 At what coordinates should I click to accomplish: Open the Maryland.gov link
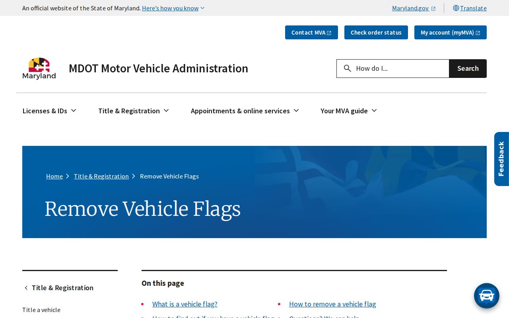tap(414, 8)
